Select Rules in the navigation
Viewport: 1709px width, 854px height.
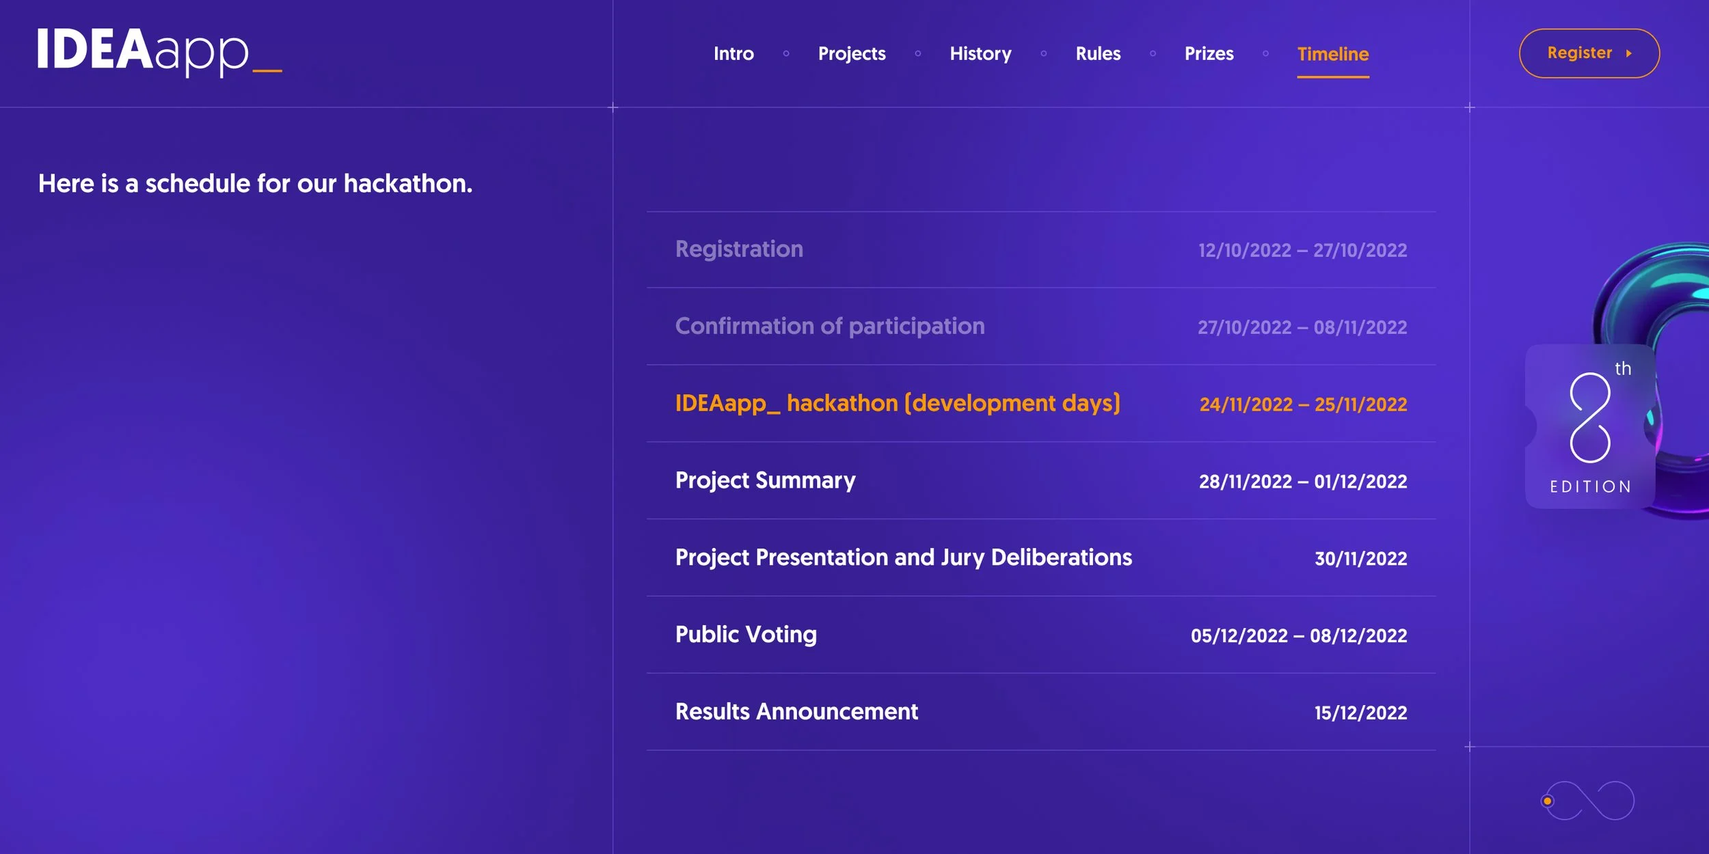(1098, 53)
